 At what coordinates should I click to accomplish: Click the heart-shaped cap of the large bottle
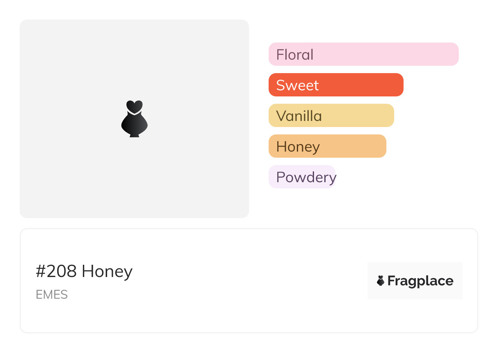[x=134, y=106]
